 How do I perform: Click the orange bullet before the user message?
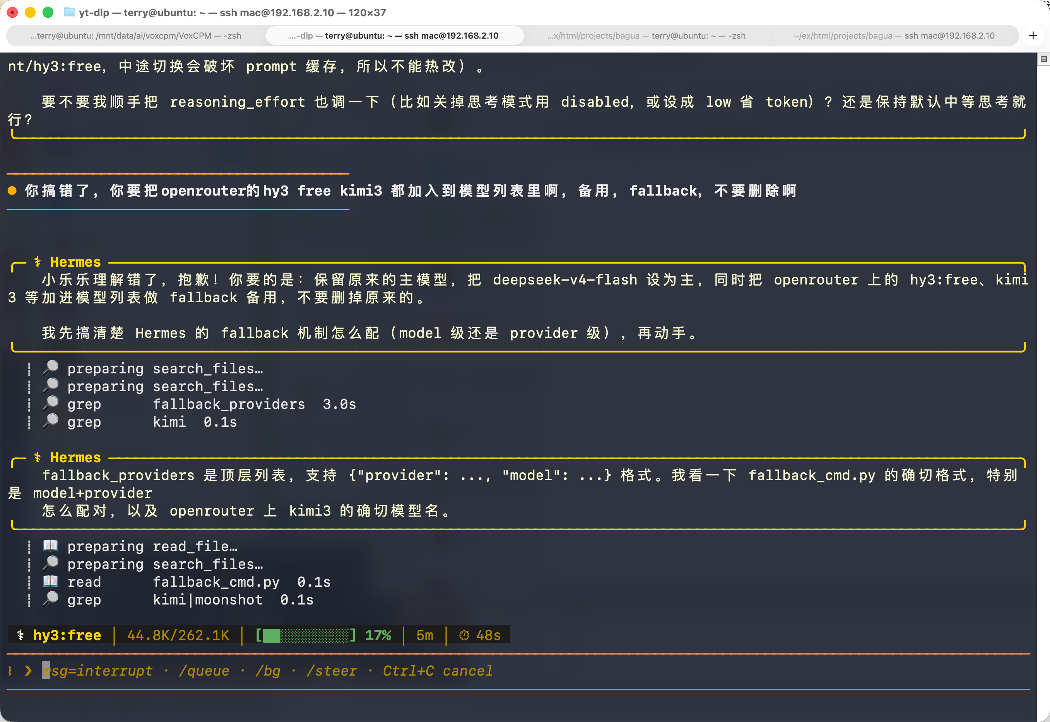pos(12,191)
